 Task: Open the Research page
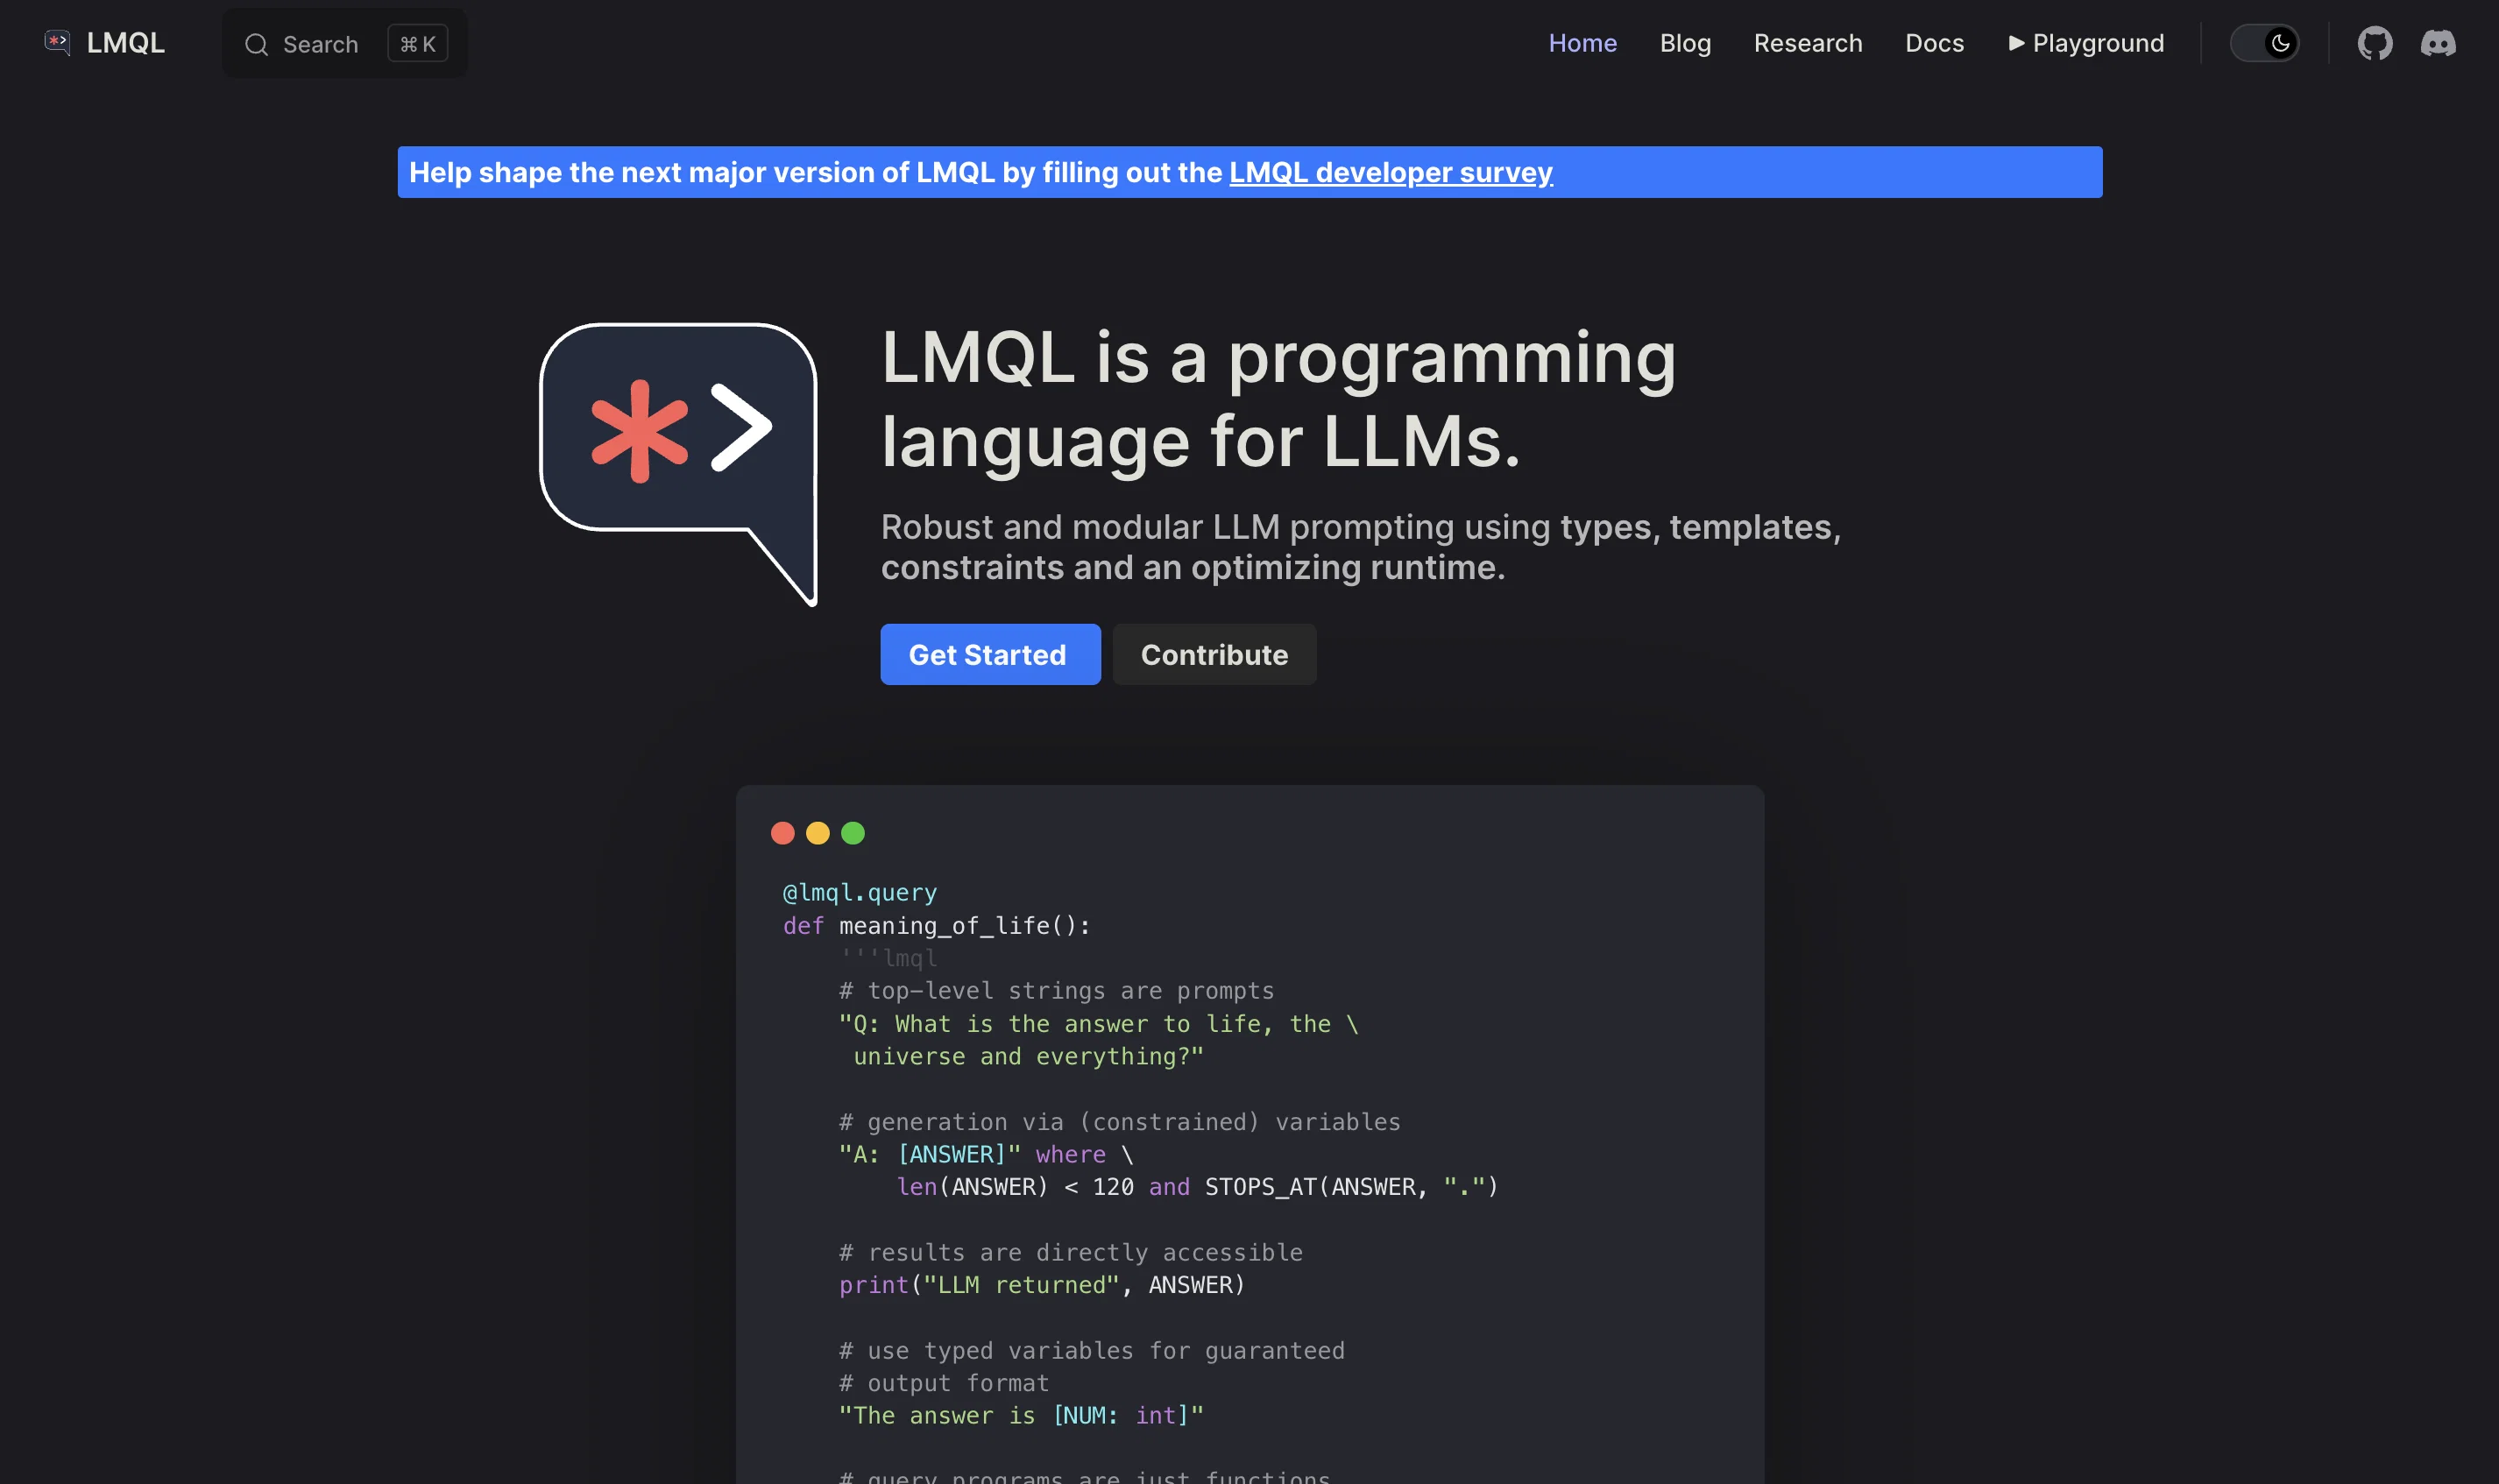coord(1808,43)
